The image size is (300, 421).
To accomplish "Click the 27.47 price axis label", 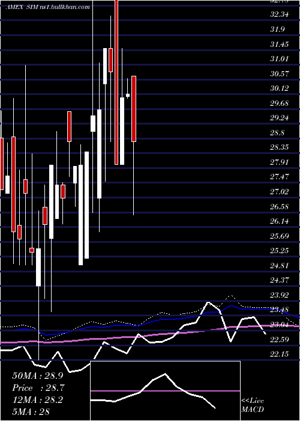I will point(280,177).
